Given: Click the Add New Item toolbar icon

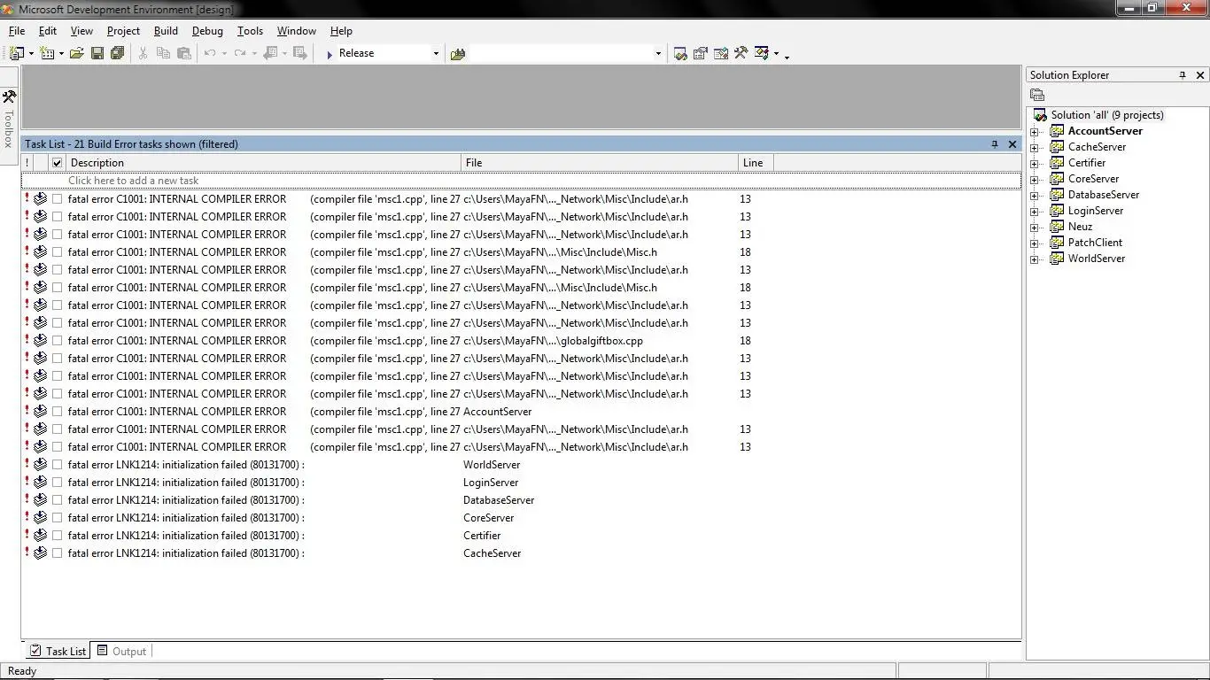Looking at the screenshot, I should (x=48, y=53).
